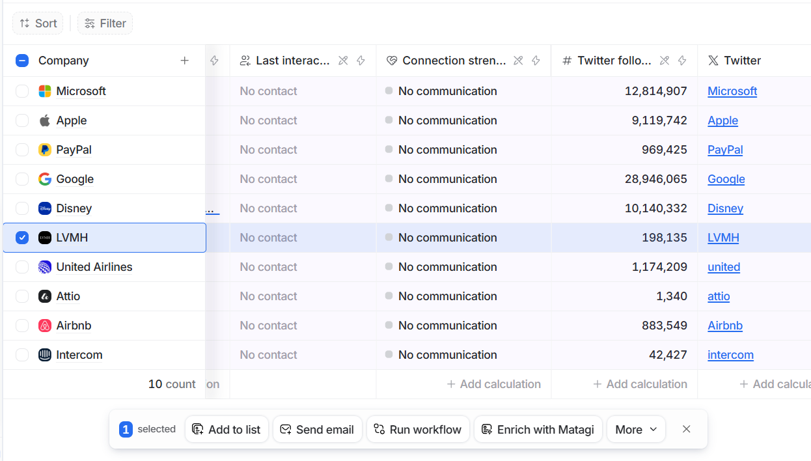Select the Google row checkbox

click(22, 179)
